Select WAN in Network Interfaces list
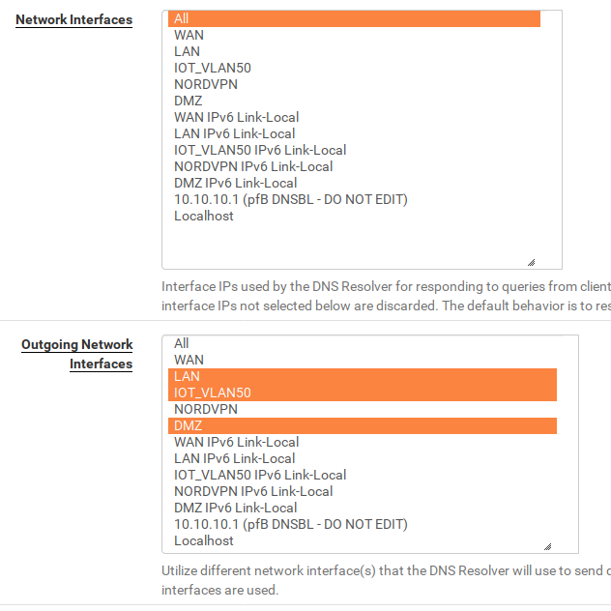 pos(189,35)
